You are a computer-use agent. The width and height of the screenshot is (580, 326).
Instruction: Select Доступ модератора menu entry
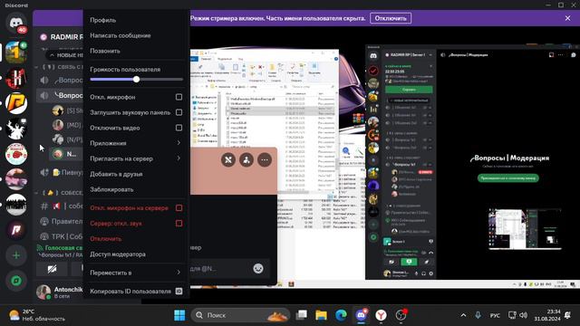tap(136, 254)
